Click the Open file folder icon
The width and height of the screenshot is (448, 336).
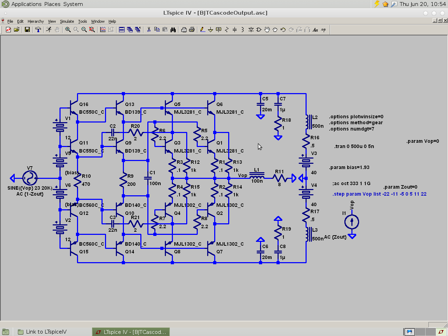tap(16, 30)
